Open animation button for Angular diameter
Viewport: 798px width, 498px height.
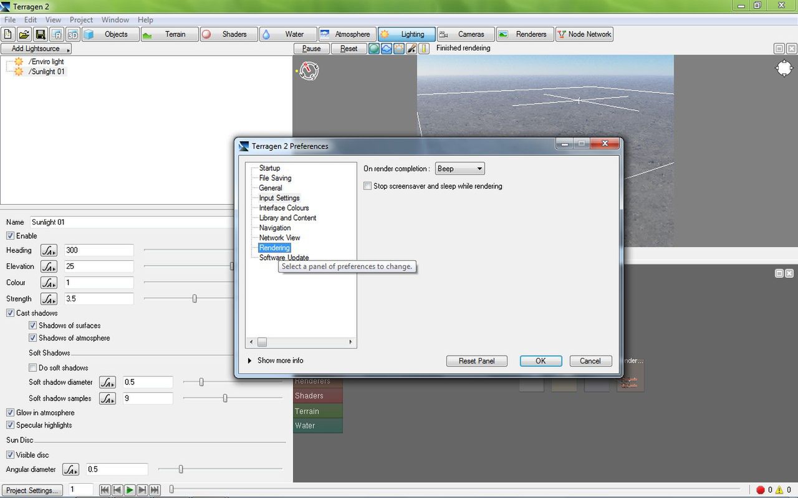[x=70, y=469]
